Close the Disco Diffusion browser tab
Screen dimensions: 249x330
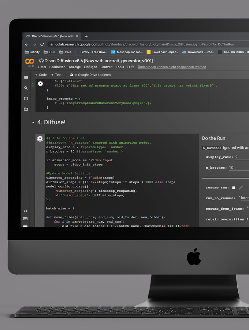tap(77, 36)
